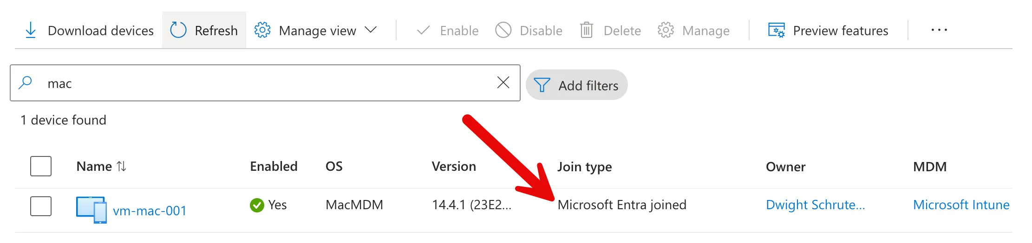Click the Name column header
This screenshot has width=1032, height=243.
click(94, 166)
